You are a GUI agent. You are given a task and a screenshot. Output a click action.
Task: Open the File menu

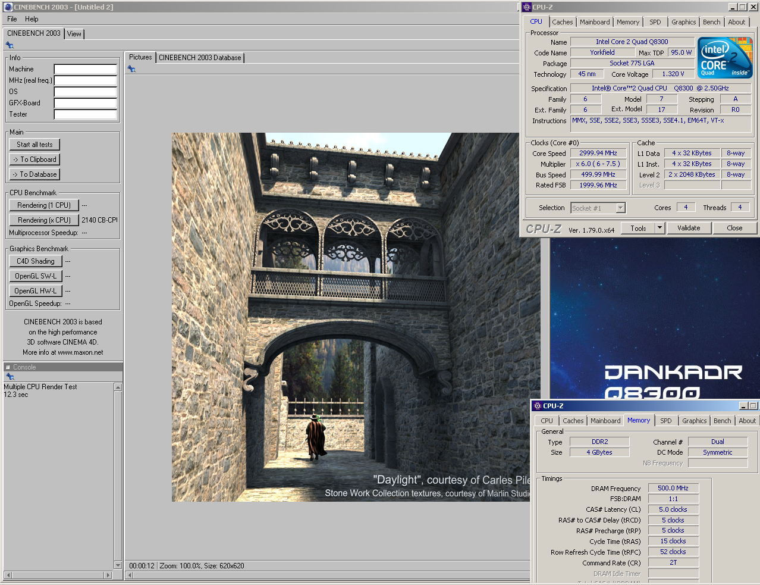point(12,19)
